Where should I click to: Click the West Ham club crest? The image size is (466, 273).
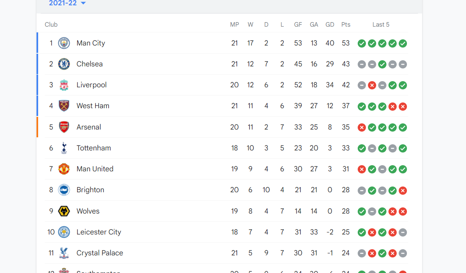[64, 106]
